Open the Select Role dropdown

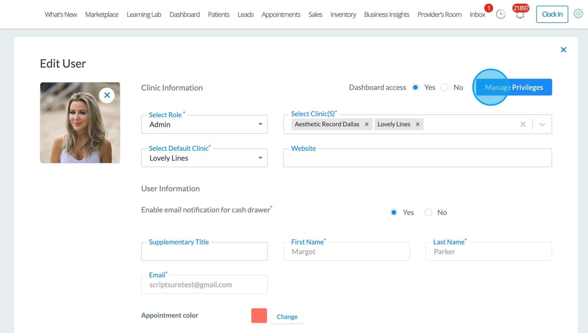tap(204, 124)
